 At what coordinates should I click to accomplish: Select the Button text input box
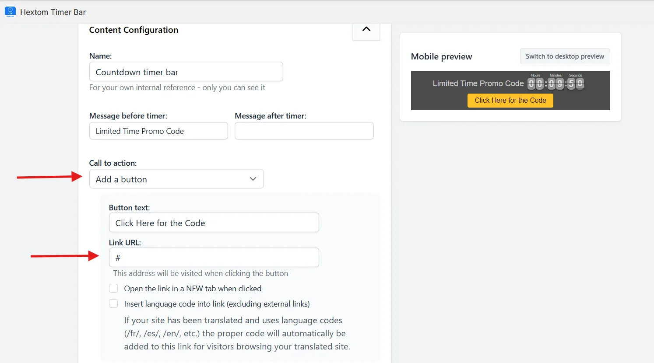click(214, 223)
